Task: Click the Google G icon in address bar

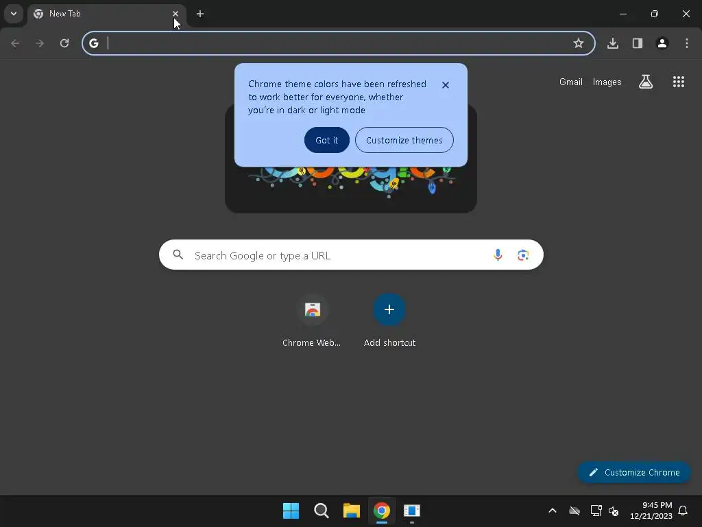Action: (93, 43)
